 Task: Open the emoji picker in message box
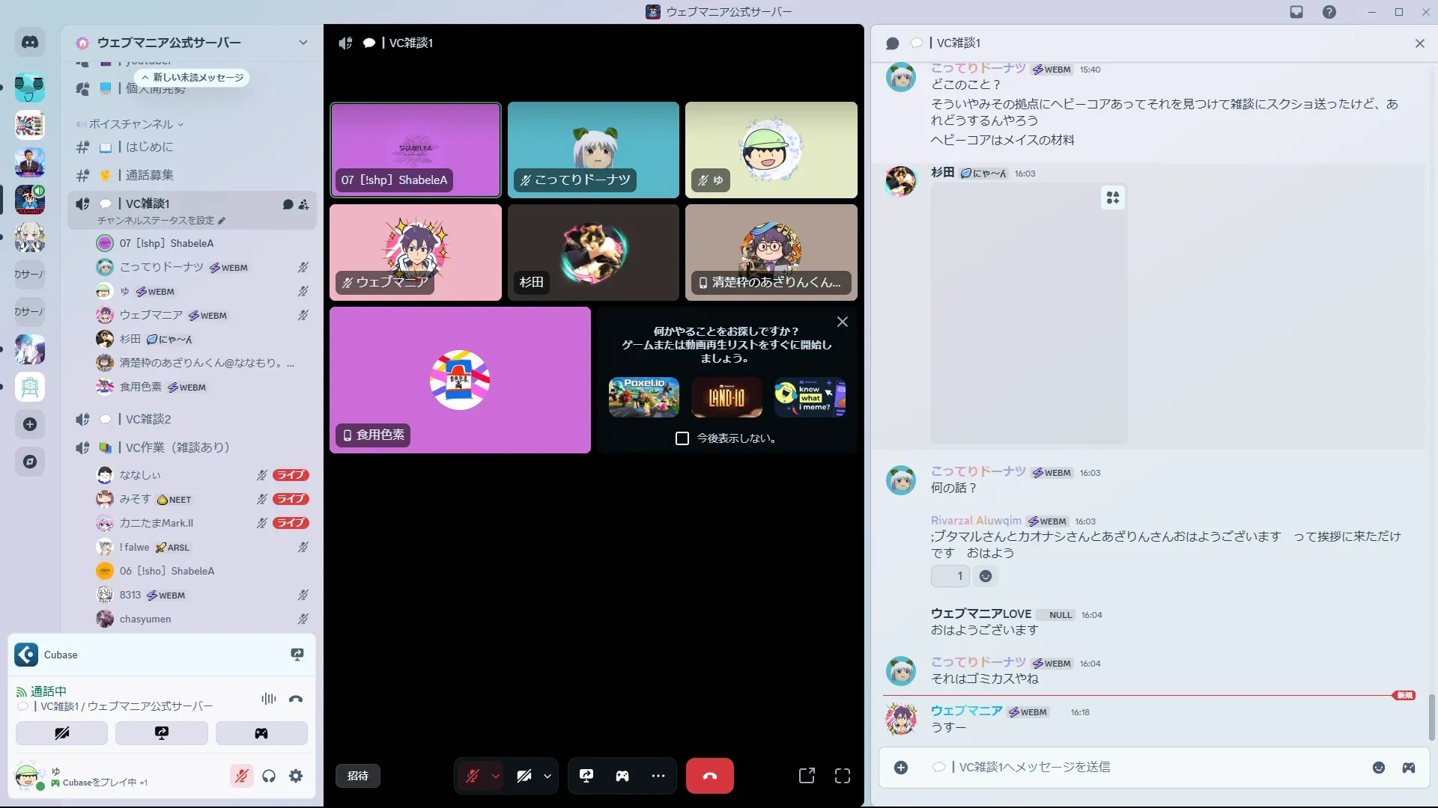[1379, 768]
